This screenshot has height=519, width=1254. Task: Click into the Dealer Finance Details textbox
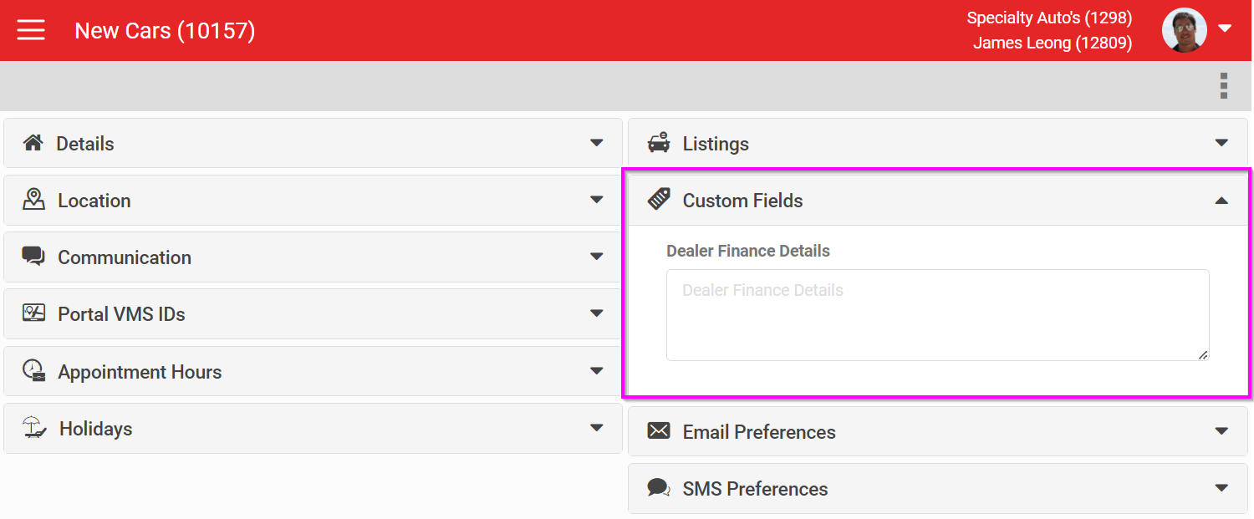pyautogui.click(x=937, y=315)
